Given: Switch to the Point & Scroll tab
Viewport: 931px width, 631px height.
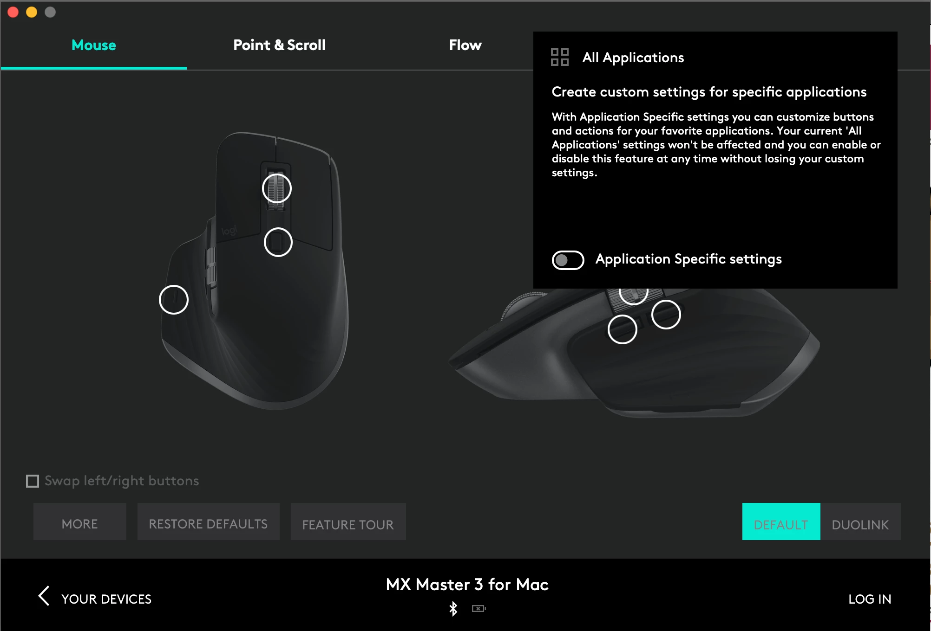Looking at the screenshot, I should click(x=279, y=45).
